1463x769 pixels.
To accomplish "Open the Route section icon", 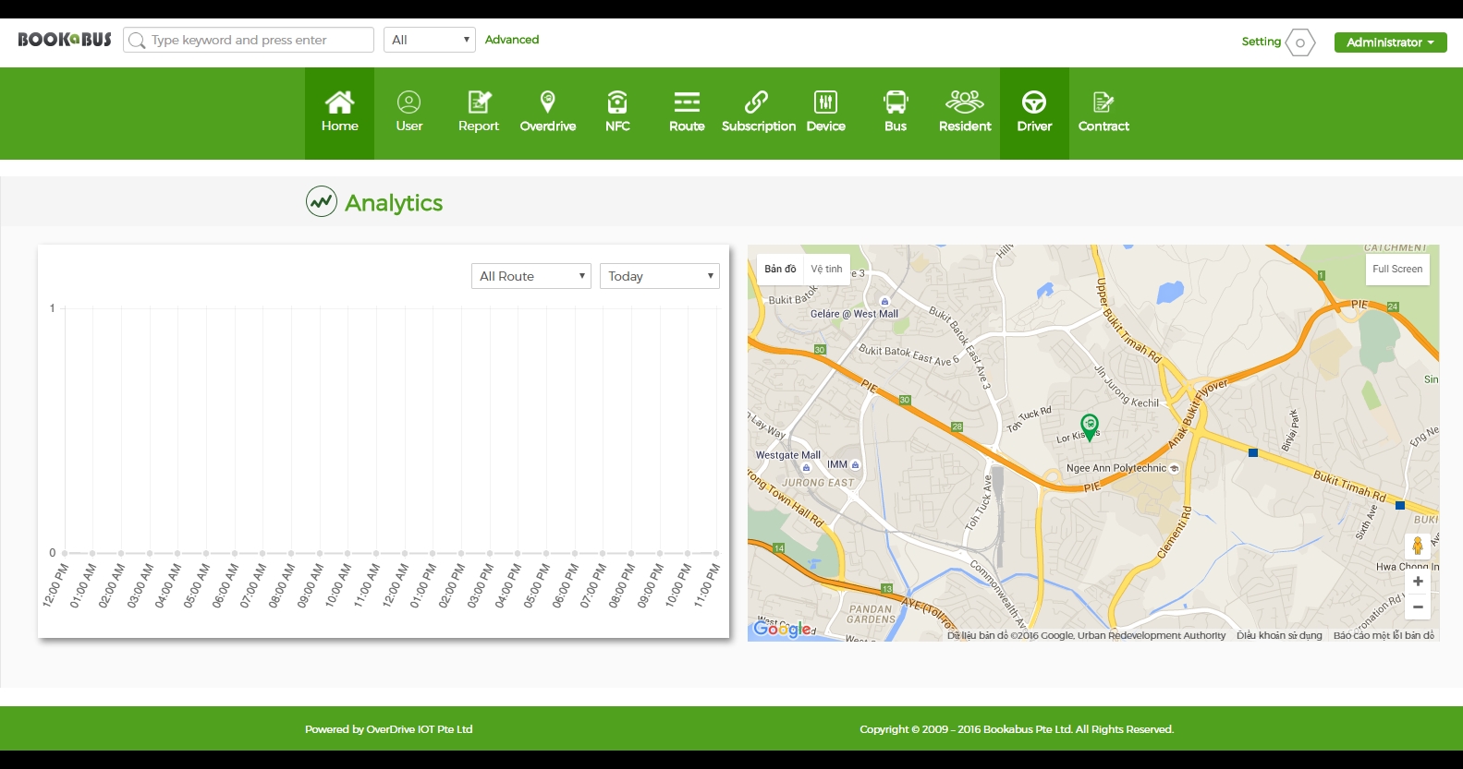I will click(x=687, y=102).
